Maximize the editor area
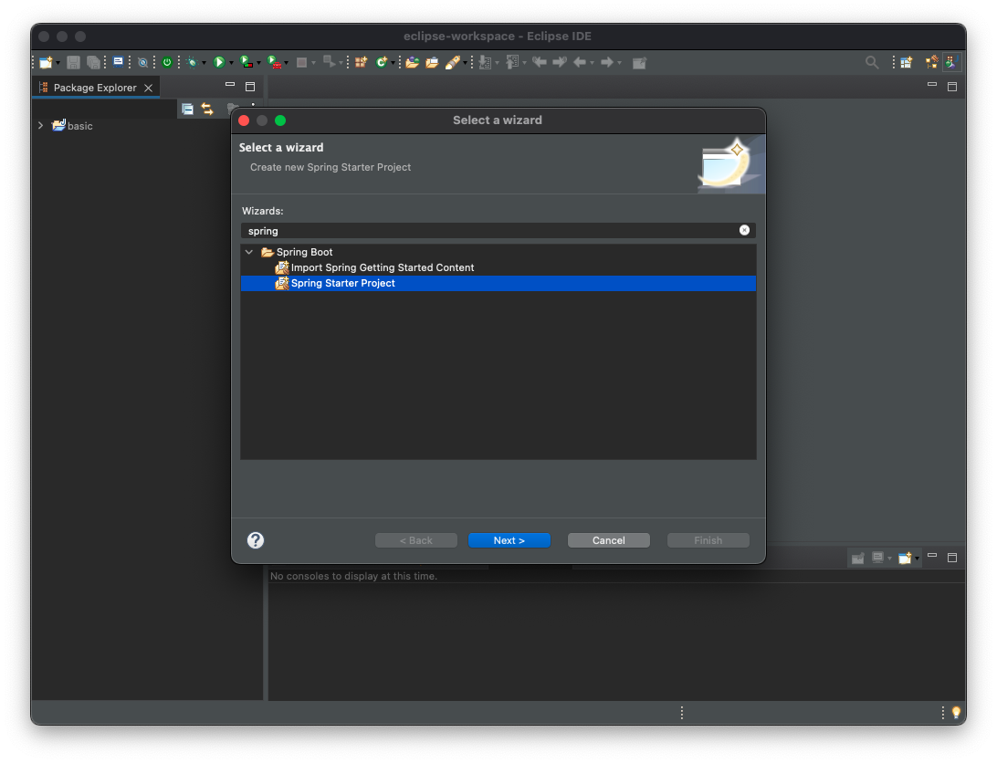The image size is (997, 763). (952, 87)
